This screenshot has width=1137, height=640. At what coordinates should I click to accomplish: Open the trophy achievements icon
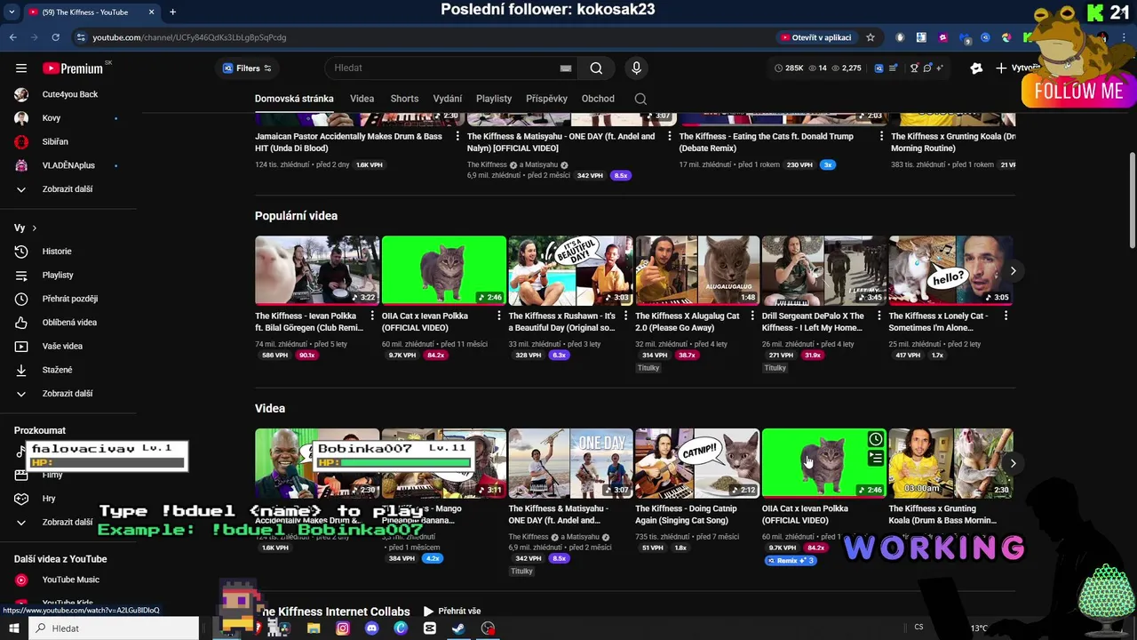click(x=914, y=68)
